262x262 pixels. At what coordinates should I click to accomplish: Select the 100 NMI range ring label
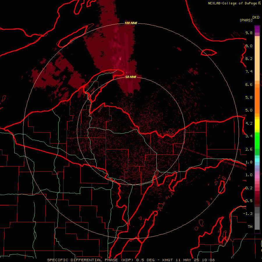131,23
